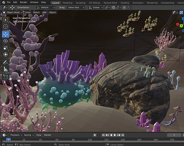Open the Add menu in viewport
184x146 pixels.
tap(44, 12)
